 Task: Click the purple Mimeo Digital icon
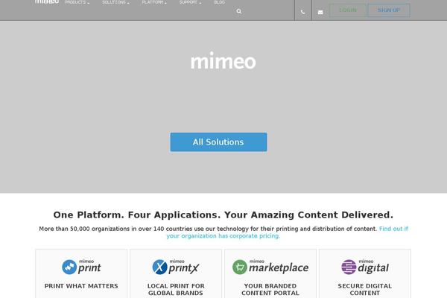coord(349,267)
